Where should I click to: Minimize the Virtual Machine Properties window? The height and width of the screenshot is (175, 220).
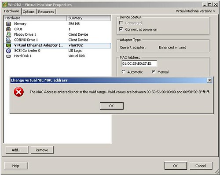pos(205,5)
